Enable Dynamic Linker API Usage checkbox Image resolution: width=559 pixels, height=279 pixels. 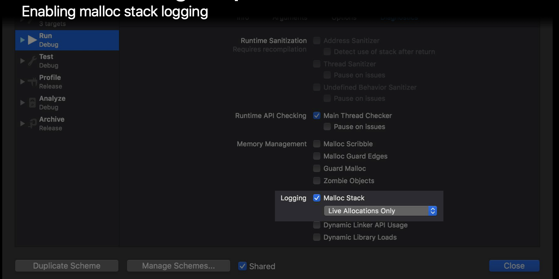317,225
